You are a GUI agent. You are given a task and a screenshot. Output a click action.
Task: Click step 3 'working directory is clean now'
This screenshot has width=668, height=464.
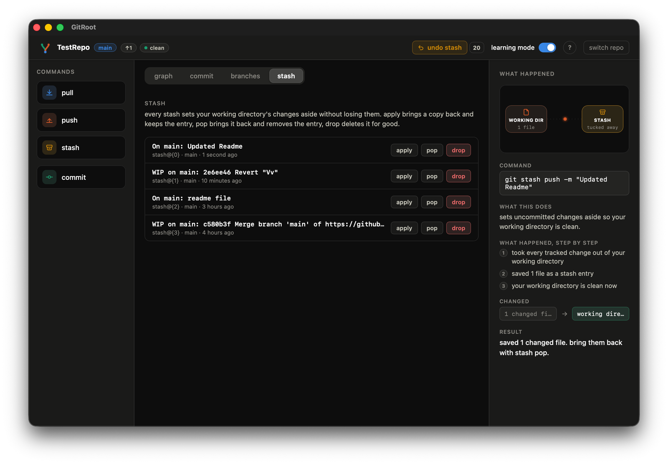[564, 286]
